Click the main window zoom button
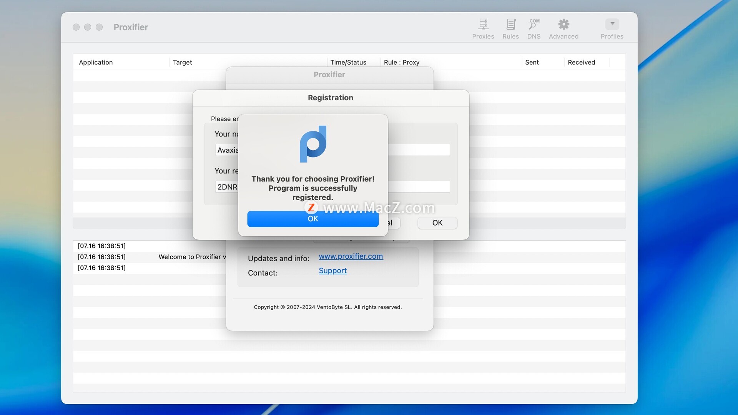Viewport: 738px width, 415px height. tap(99, 27)
